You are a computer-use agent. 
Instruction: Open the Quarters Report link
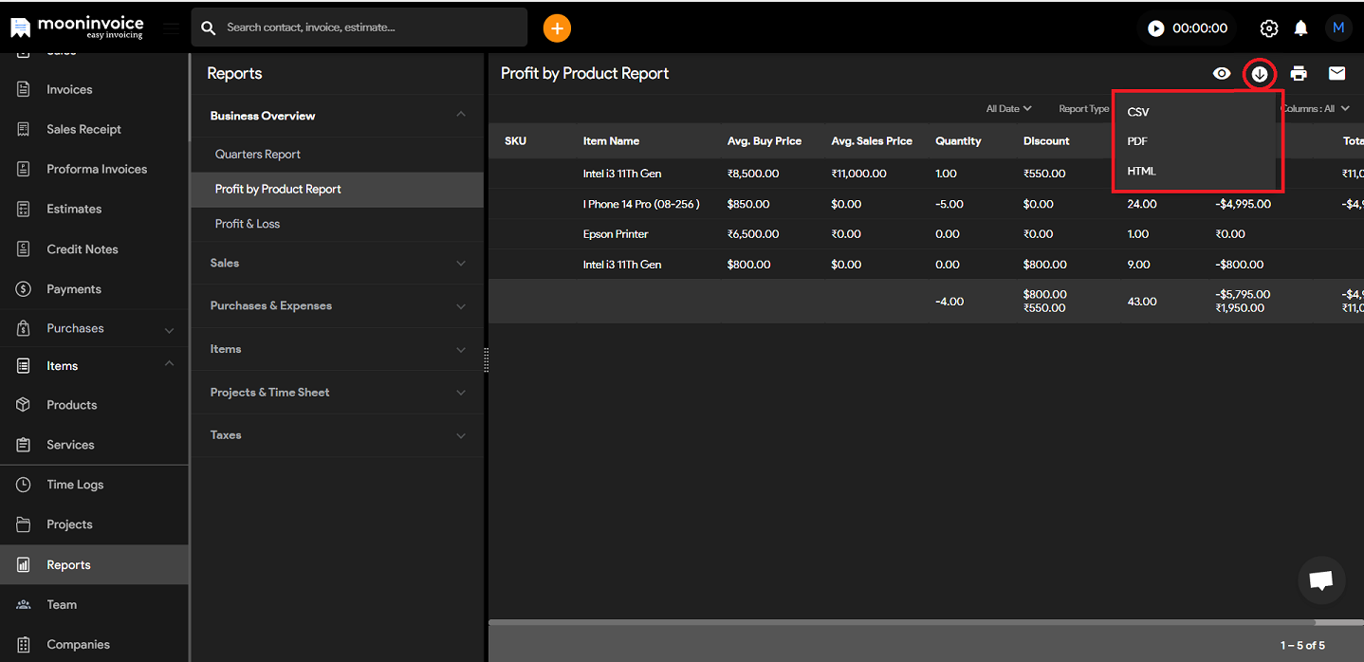(x=258, y=155)
